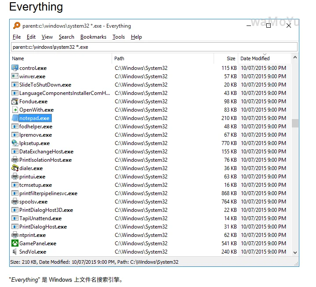
Task: Select the printfilterpipelinesvc.exe file name
Action: pyautogui.click(x=48, y=193)
